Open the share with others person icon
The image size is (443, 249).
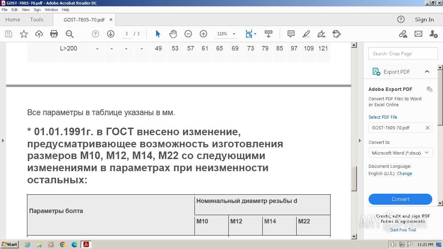click(433, 34)
